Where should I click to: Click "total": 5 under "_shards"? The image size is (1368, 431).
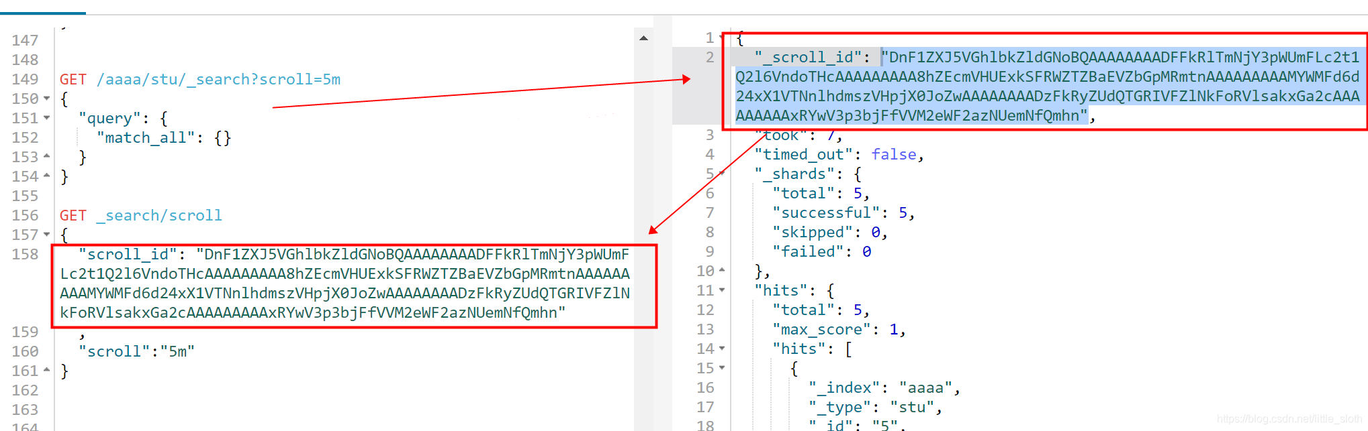coord(821,193)
